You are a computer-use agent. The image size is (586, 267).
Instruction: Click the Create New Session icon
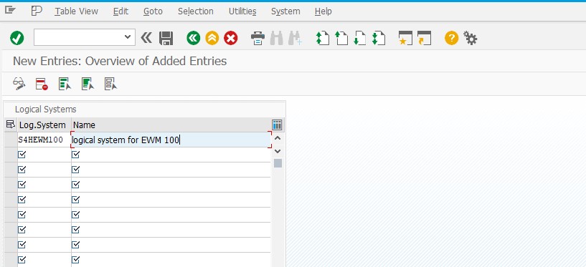tap(405, 38)
